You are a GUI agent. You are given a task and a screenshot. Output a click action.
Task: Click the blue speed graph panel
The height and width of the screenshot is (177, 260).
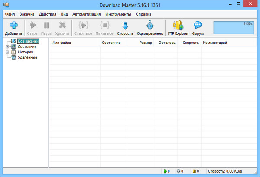(x=234, y=27)
